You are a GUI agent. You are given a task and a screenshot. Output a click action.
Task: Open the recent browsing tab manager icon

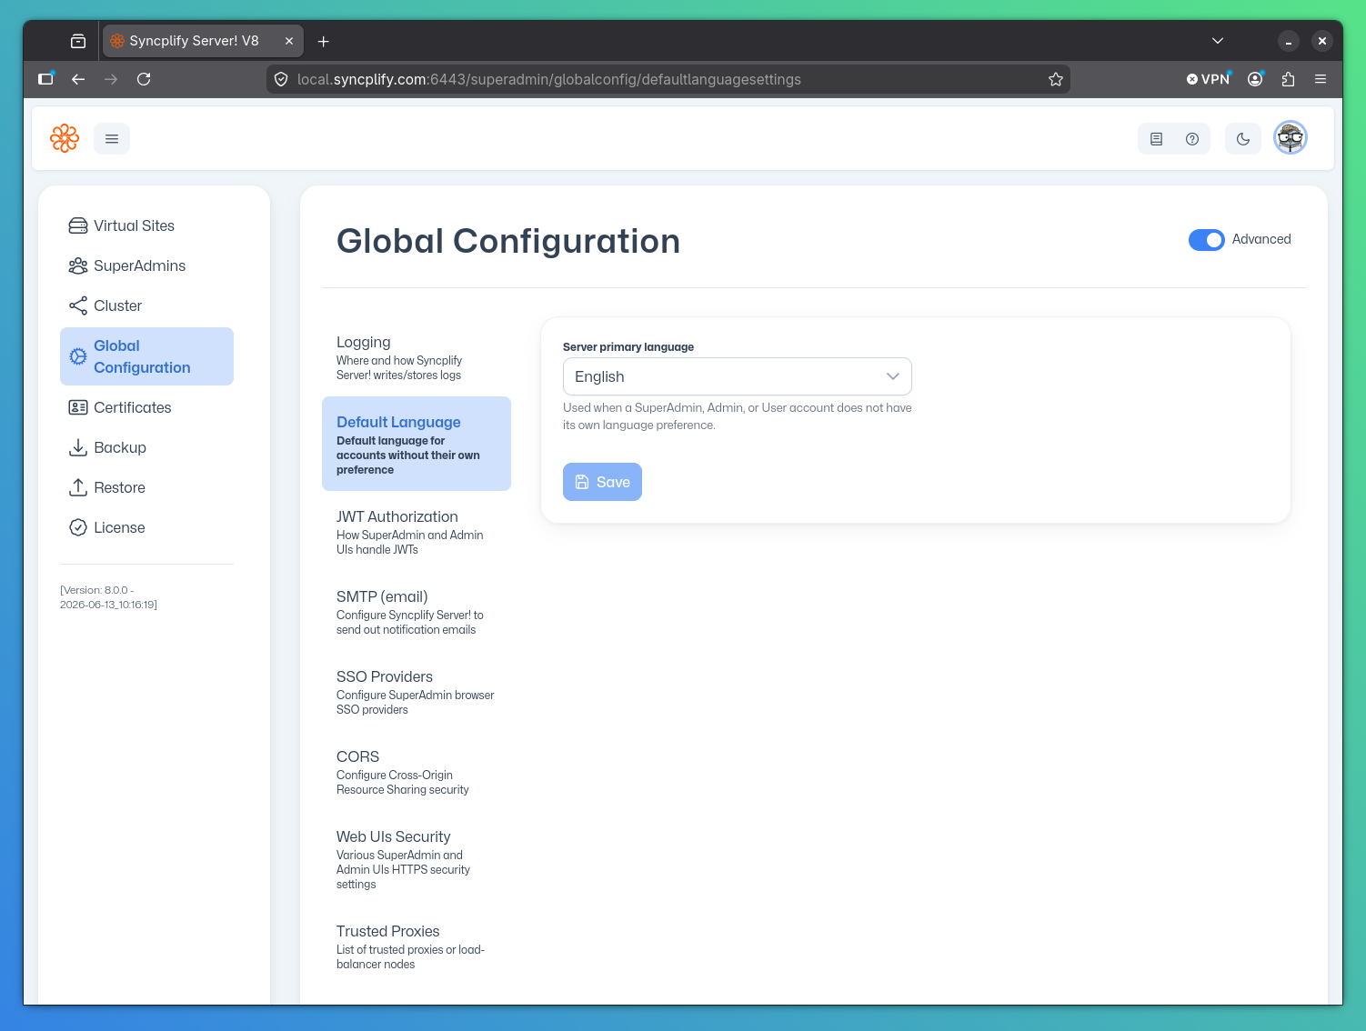click(x=78, y=41)
